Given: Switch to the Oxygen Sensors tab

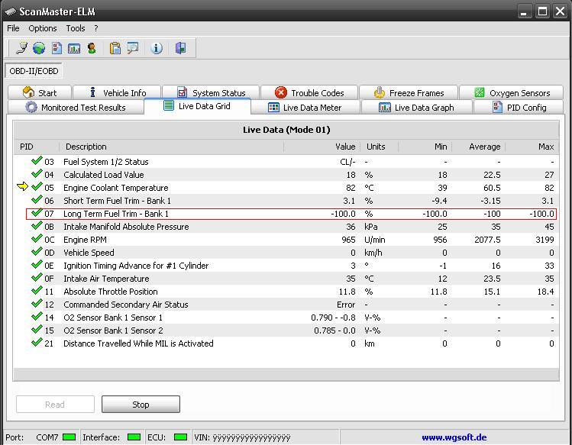Looking at the screenshot, I should [512, 92].
